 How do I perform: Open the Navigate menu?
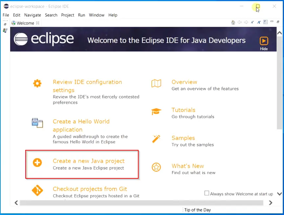33,15
